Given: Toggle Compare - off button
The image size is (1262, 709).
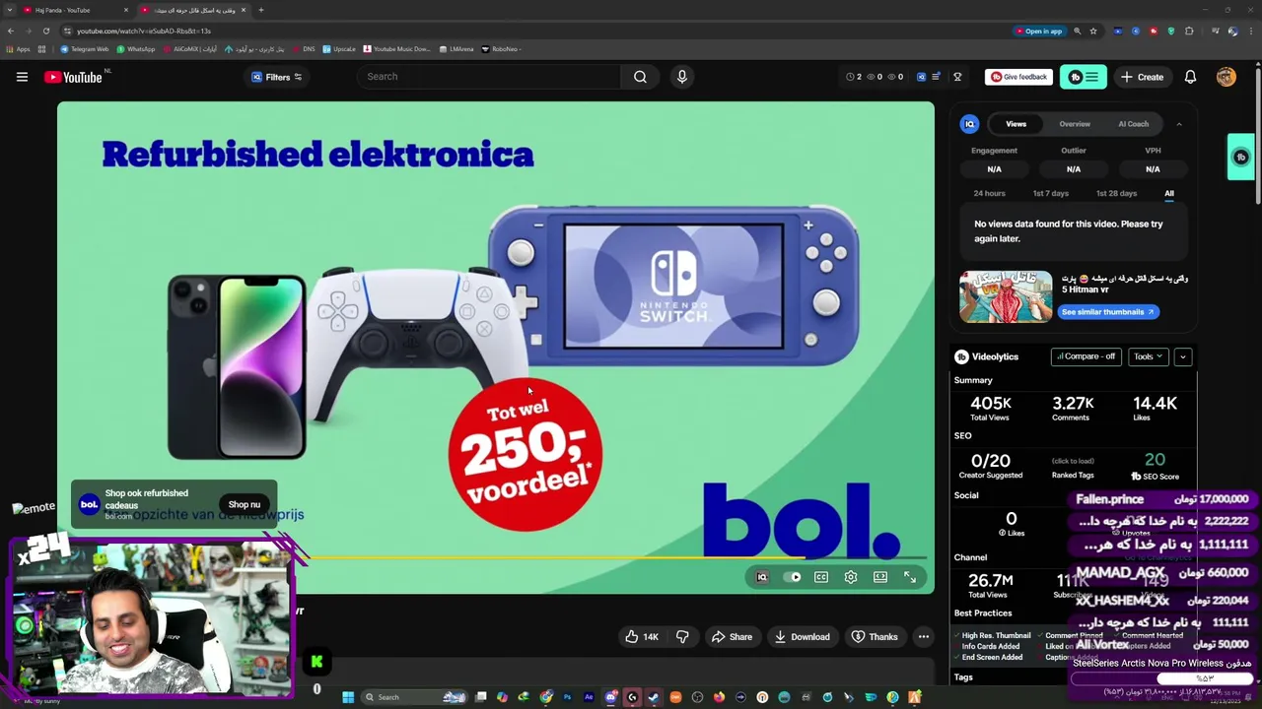Looking at the screenshot, I should click(1086, 356).
